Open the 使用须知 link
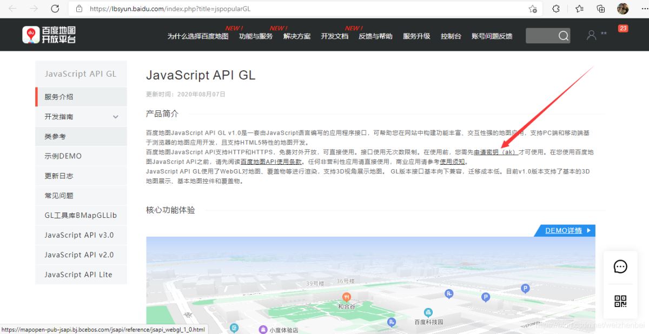 coord(452,162)
